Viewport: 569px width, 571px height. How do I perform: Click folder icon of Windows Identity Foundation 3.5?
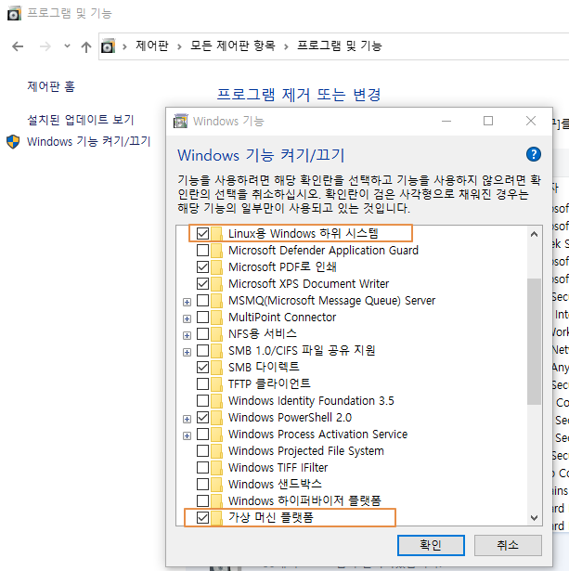coord(216,400)
